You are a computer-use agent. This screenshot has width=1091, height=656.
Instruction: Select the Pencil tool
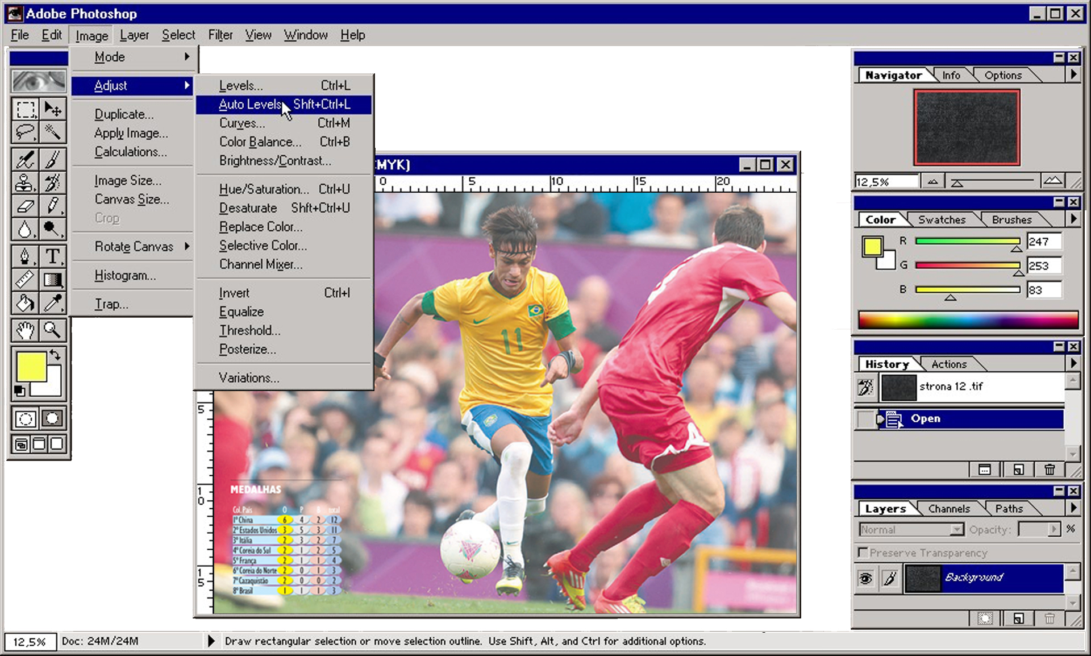tap(53, 206)
